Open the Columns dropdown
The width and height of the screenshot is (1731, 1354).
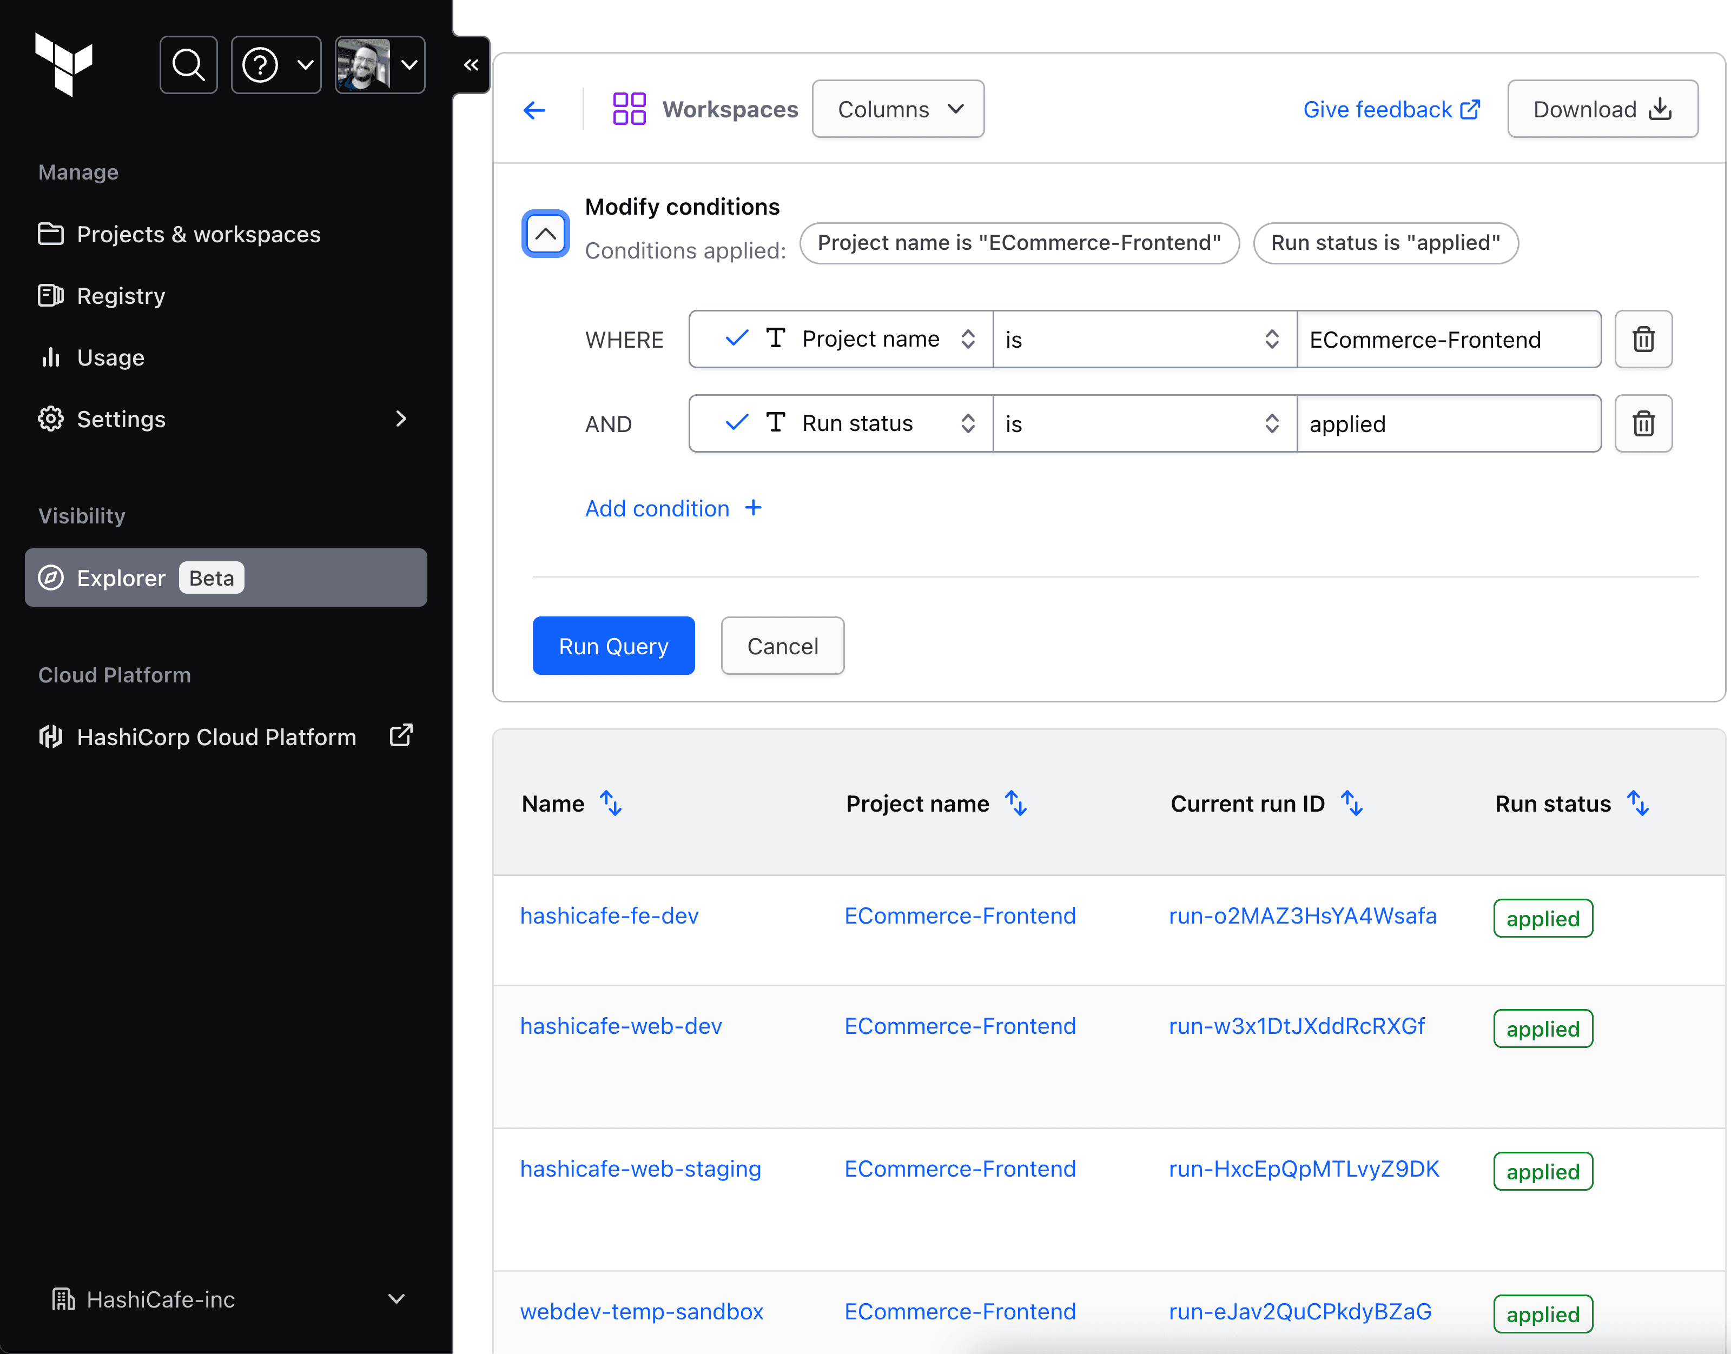pos(897,109)
